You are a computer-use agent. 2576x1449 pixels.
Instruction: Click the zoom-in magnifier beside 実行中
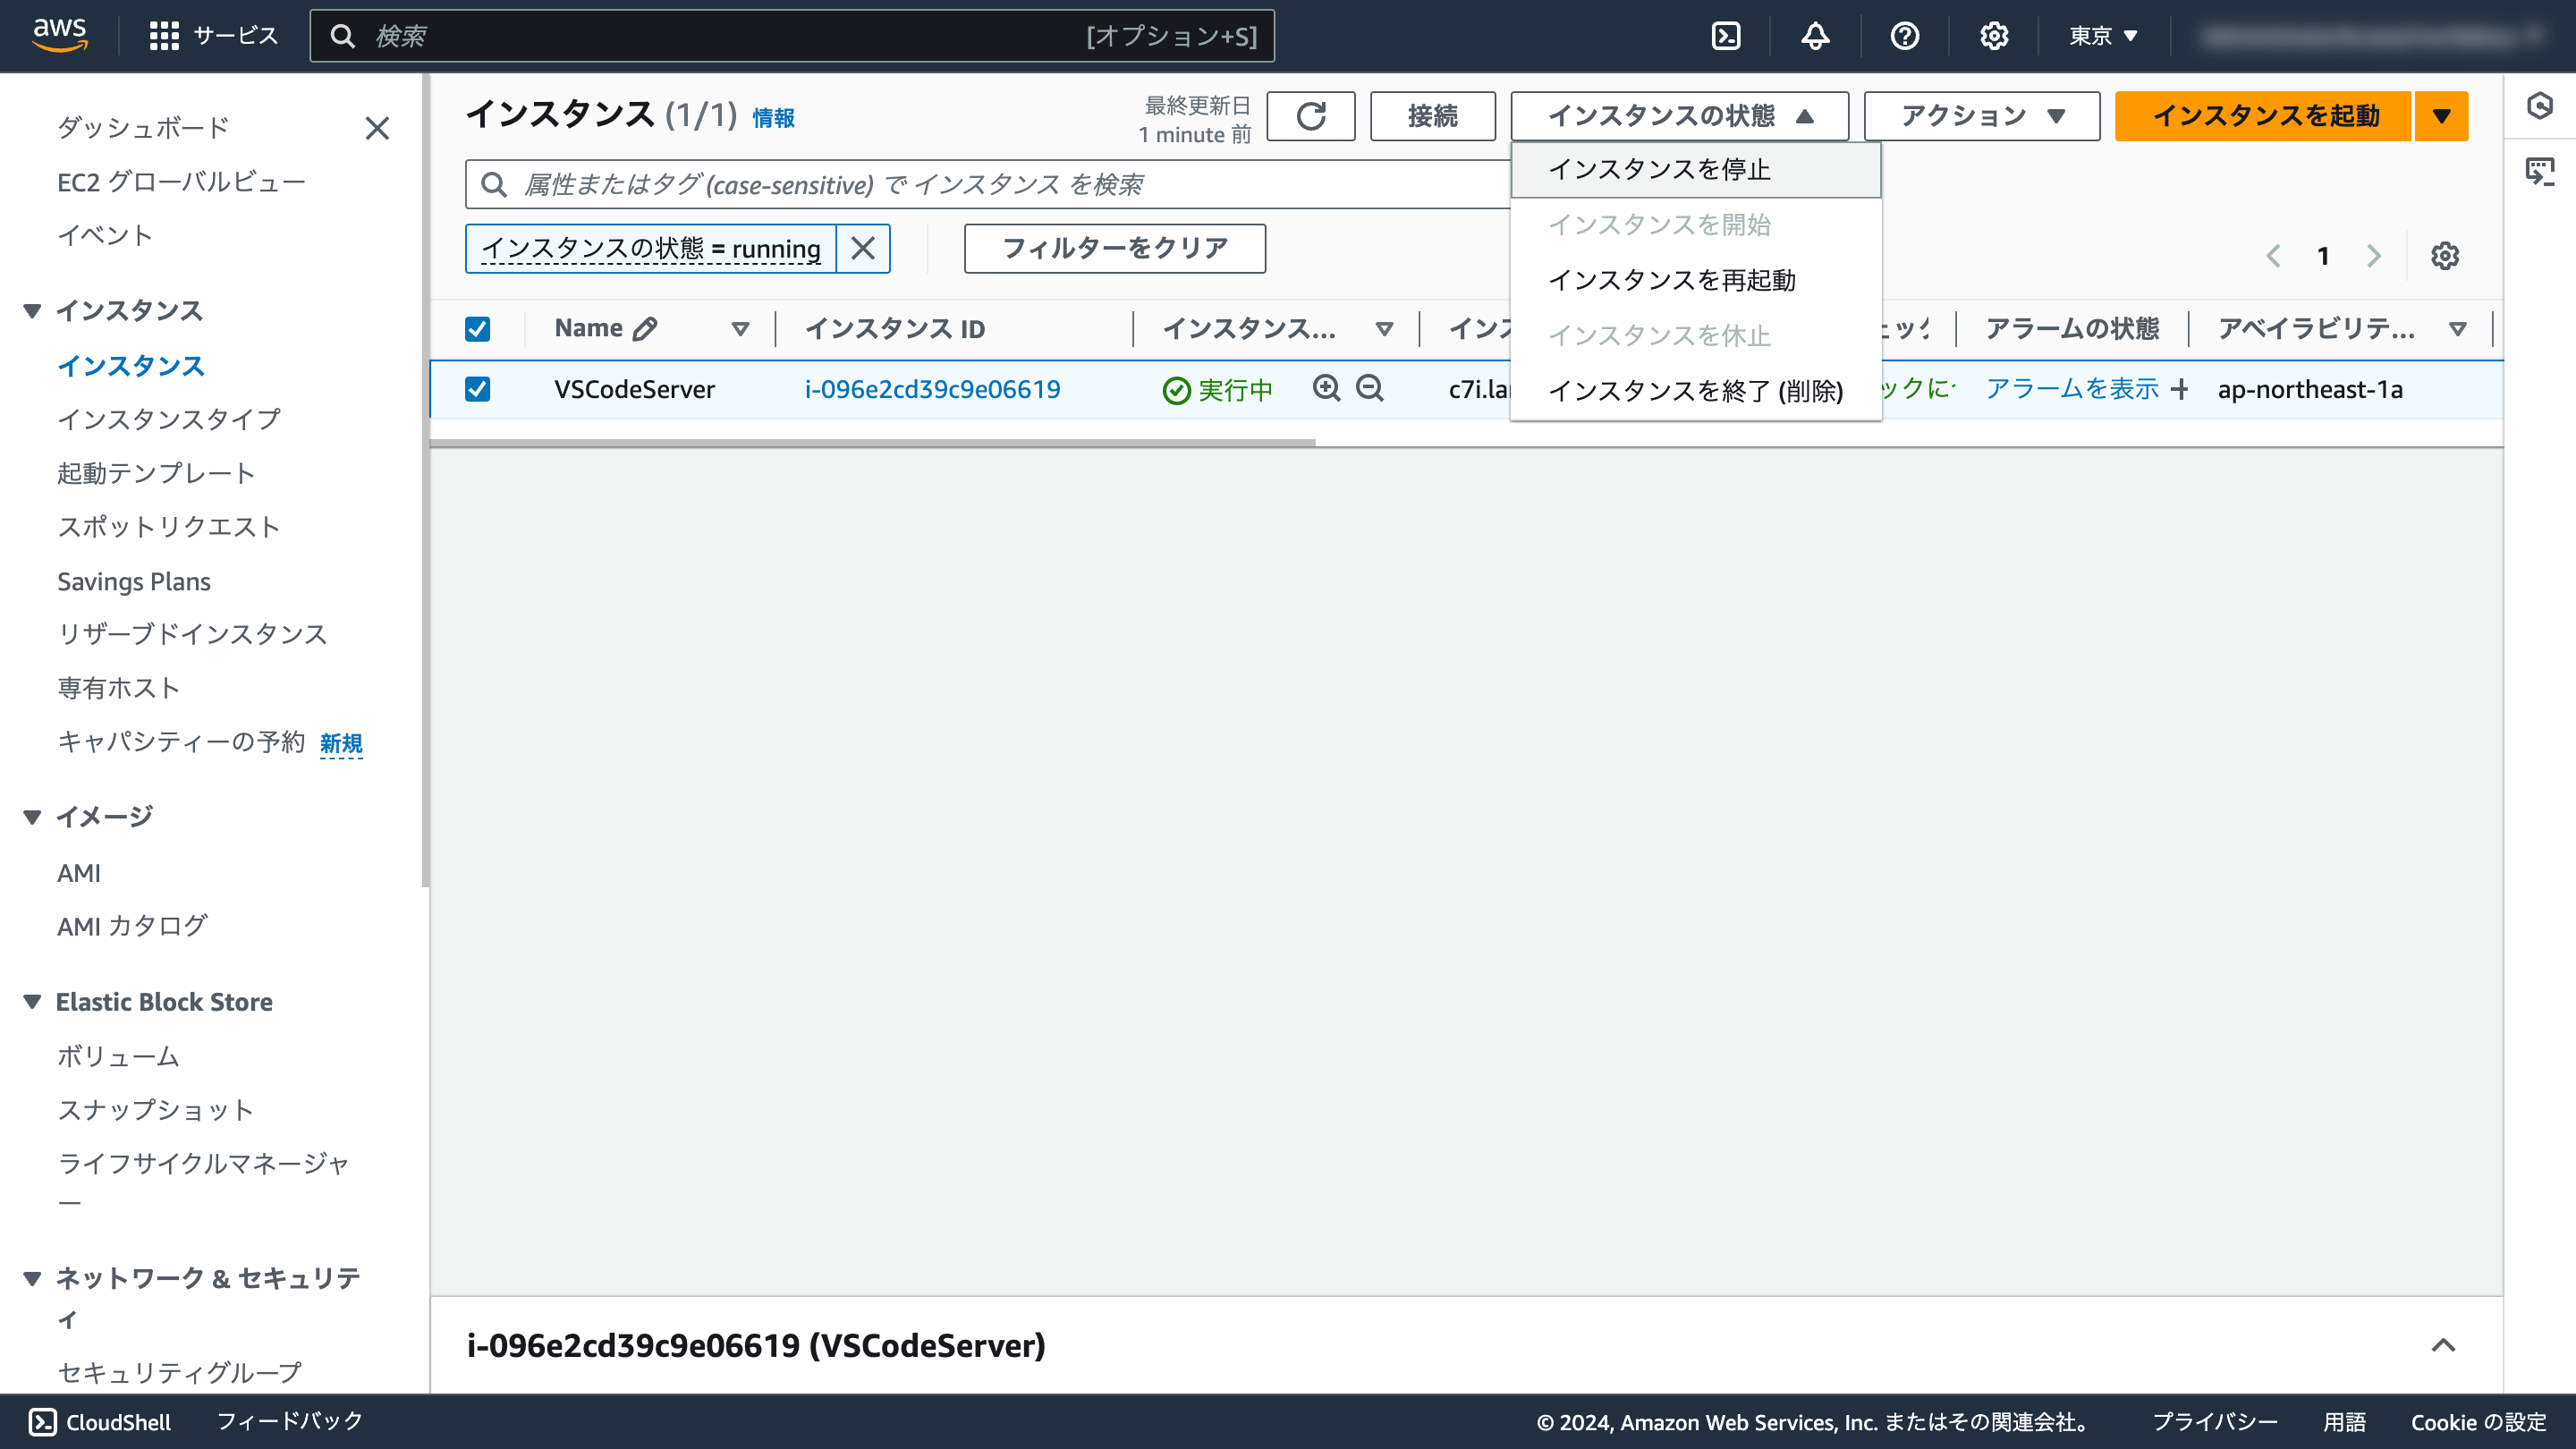(x=1326, y=388)
